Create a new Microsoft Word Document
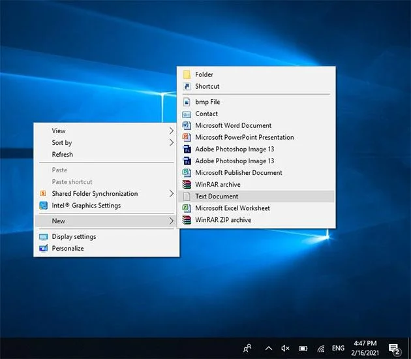 coord(256,125)
